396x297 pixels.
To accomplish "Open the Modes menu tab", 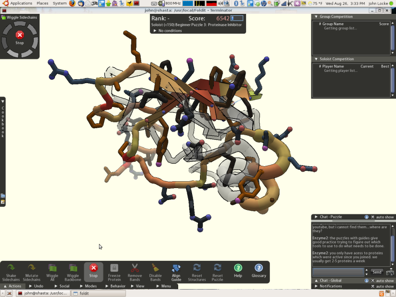I will tap(89, 286).
